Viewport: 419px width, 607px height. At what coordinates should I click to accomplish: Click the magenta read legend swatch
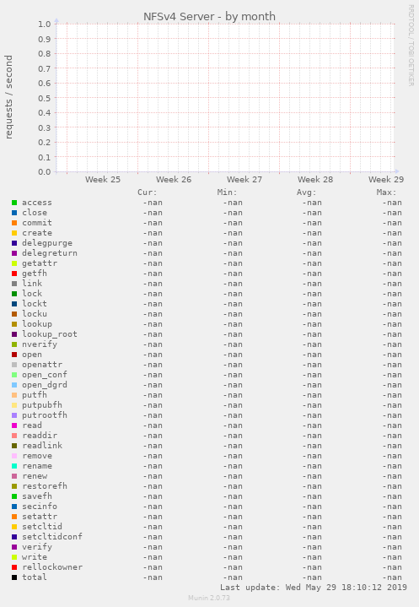coord(14,425)
